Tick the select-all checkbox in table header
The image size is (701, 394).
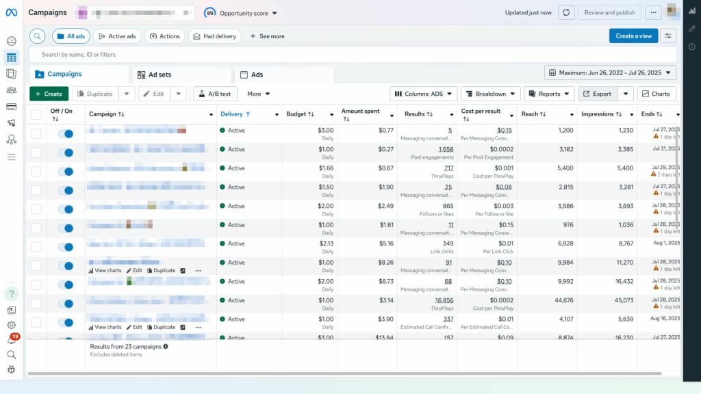pos(36,114)
